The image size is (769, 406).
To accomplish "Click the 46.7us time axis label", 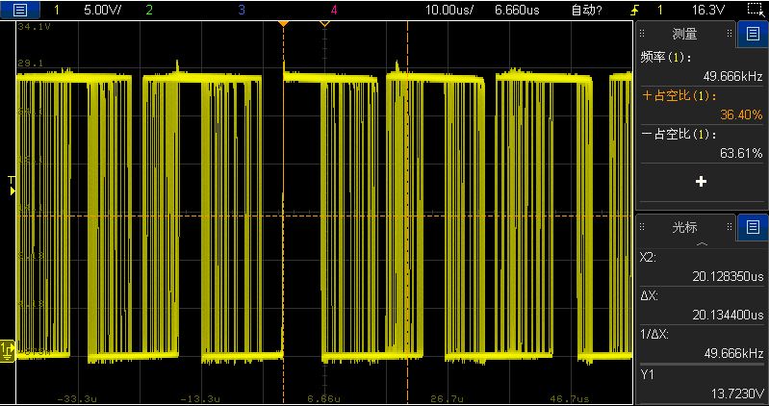I will point(572,399).
